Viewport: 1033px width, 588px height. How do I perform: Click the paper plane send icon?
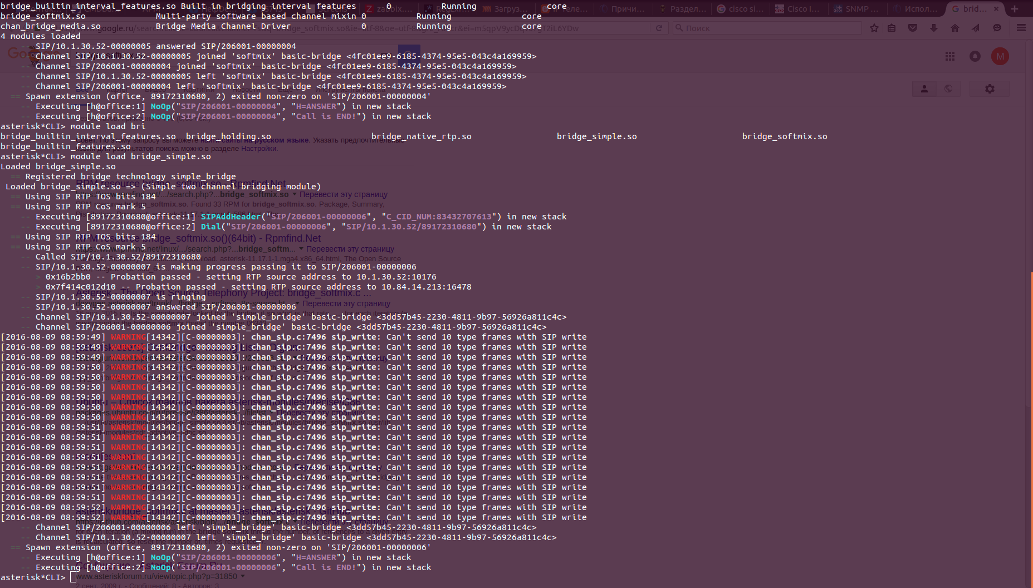(976, 28)
